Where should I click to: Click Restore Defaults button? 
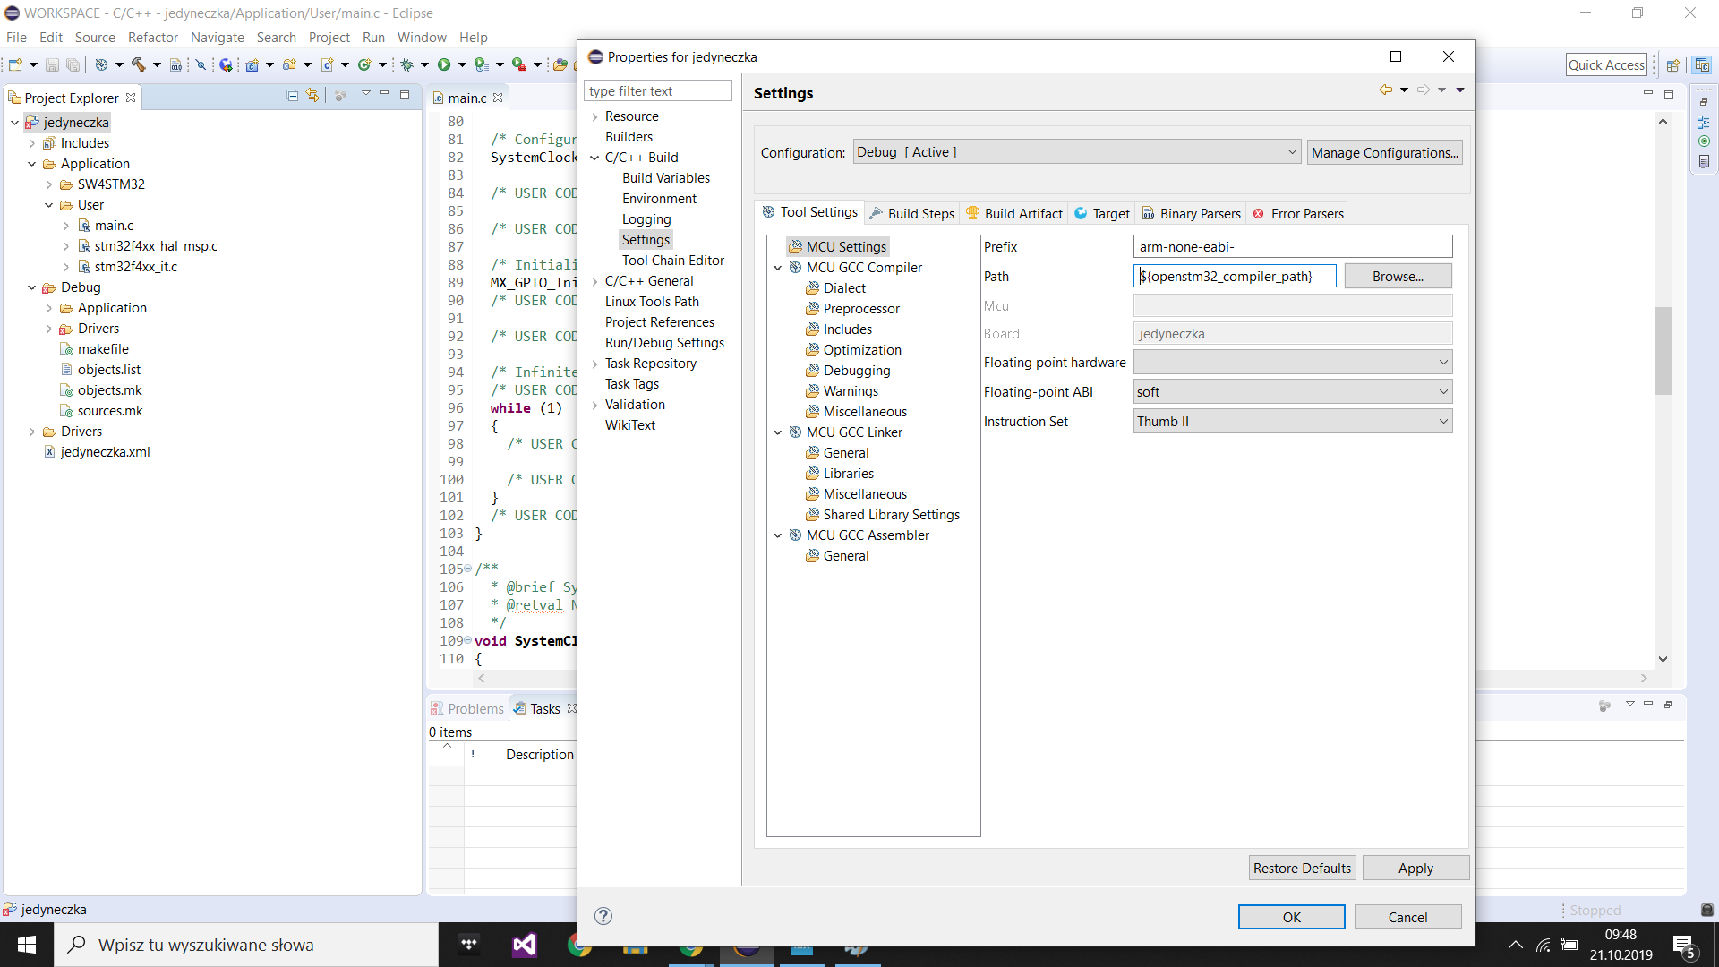point(1302,868)
